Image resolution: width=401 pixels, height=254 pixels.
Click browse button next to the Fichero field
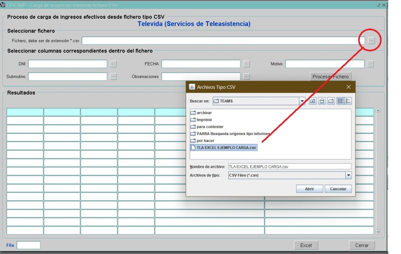(372, 40)
